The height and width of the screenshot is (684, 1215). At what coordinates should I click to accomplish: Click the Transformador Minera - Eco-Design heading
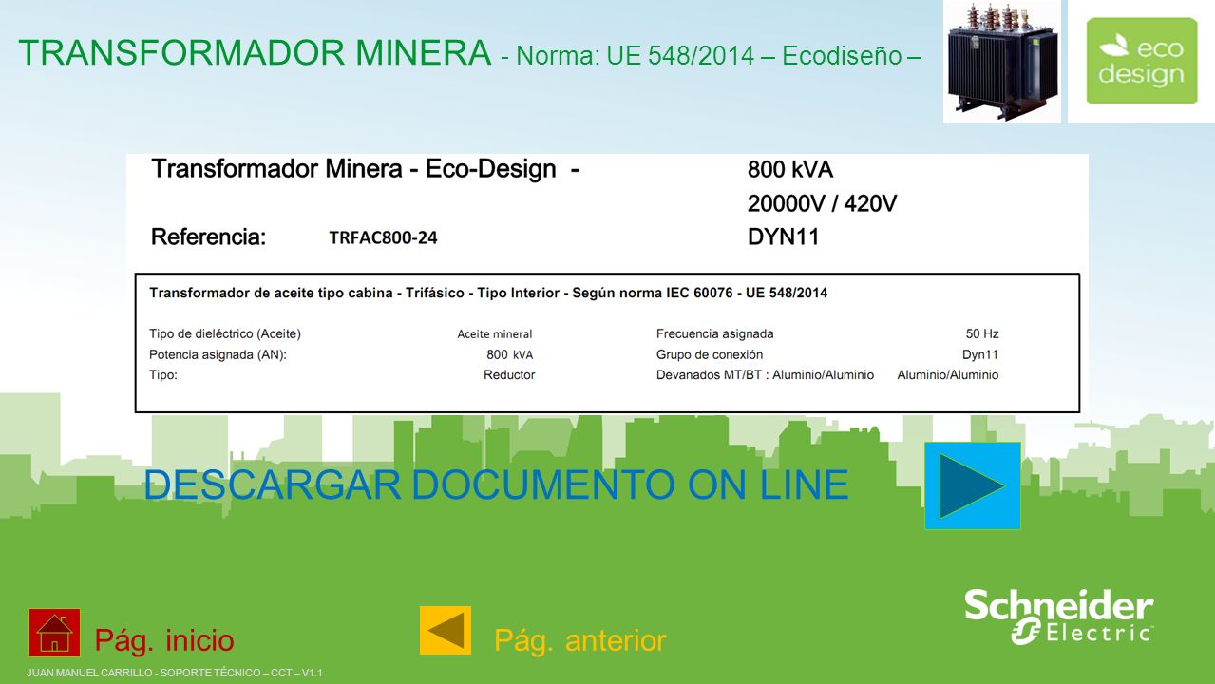[366, 170]
